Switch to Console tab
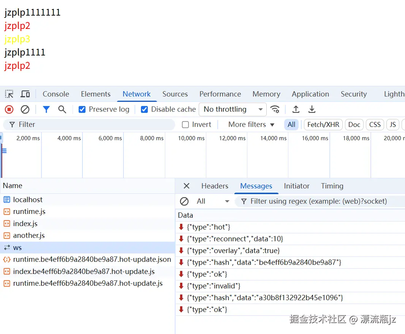The width and height of the screenshot is (405, 334). pos(56,94)
